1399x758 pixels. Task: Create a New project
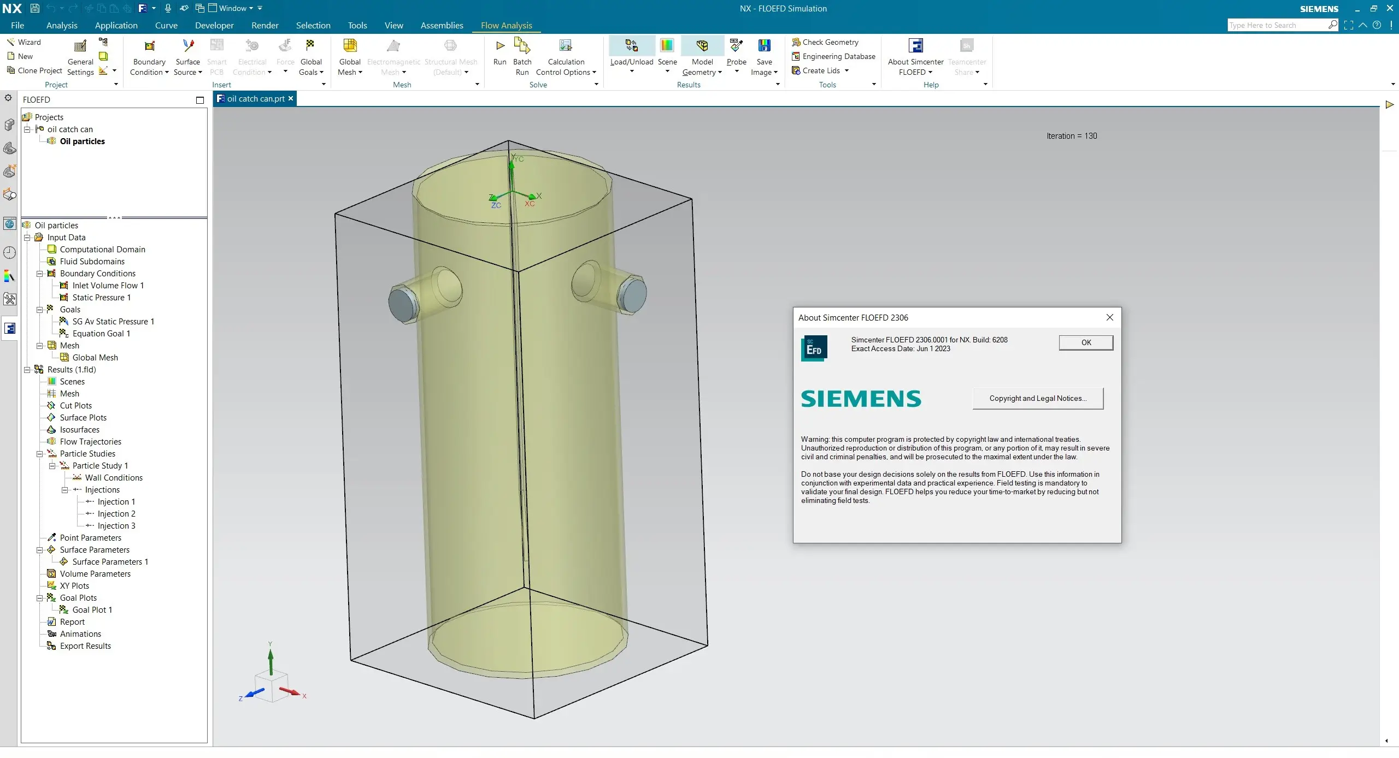20,56
